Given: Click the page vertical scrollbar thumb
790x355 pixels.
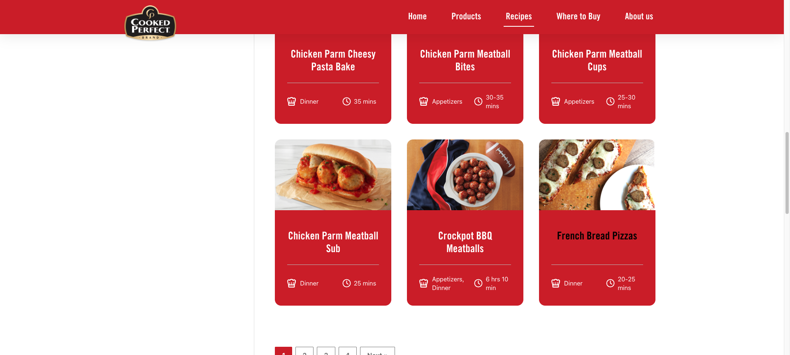Looking at the screenshot, I should (x=787, y=173).
